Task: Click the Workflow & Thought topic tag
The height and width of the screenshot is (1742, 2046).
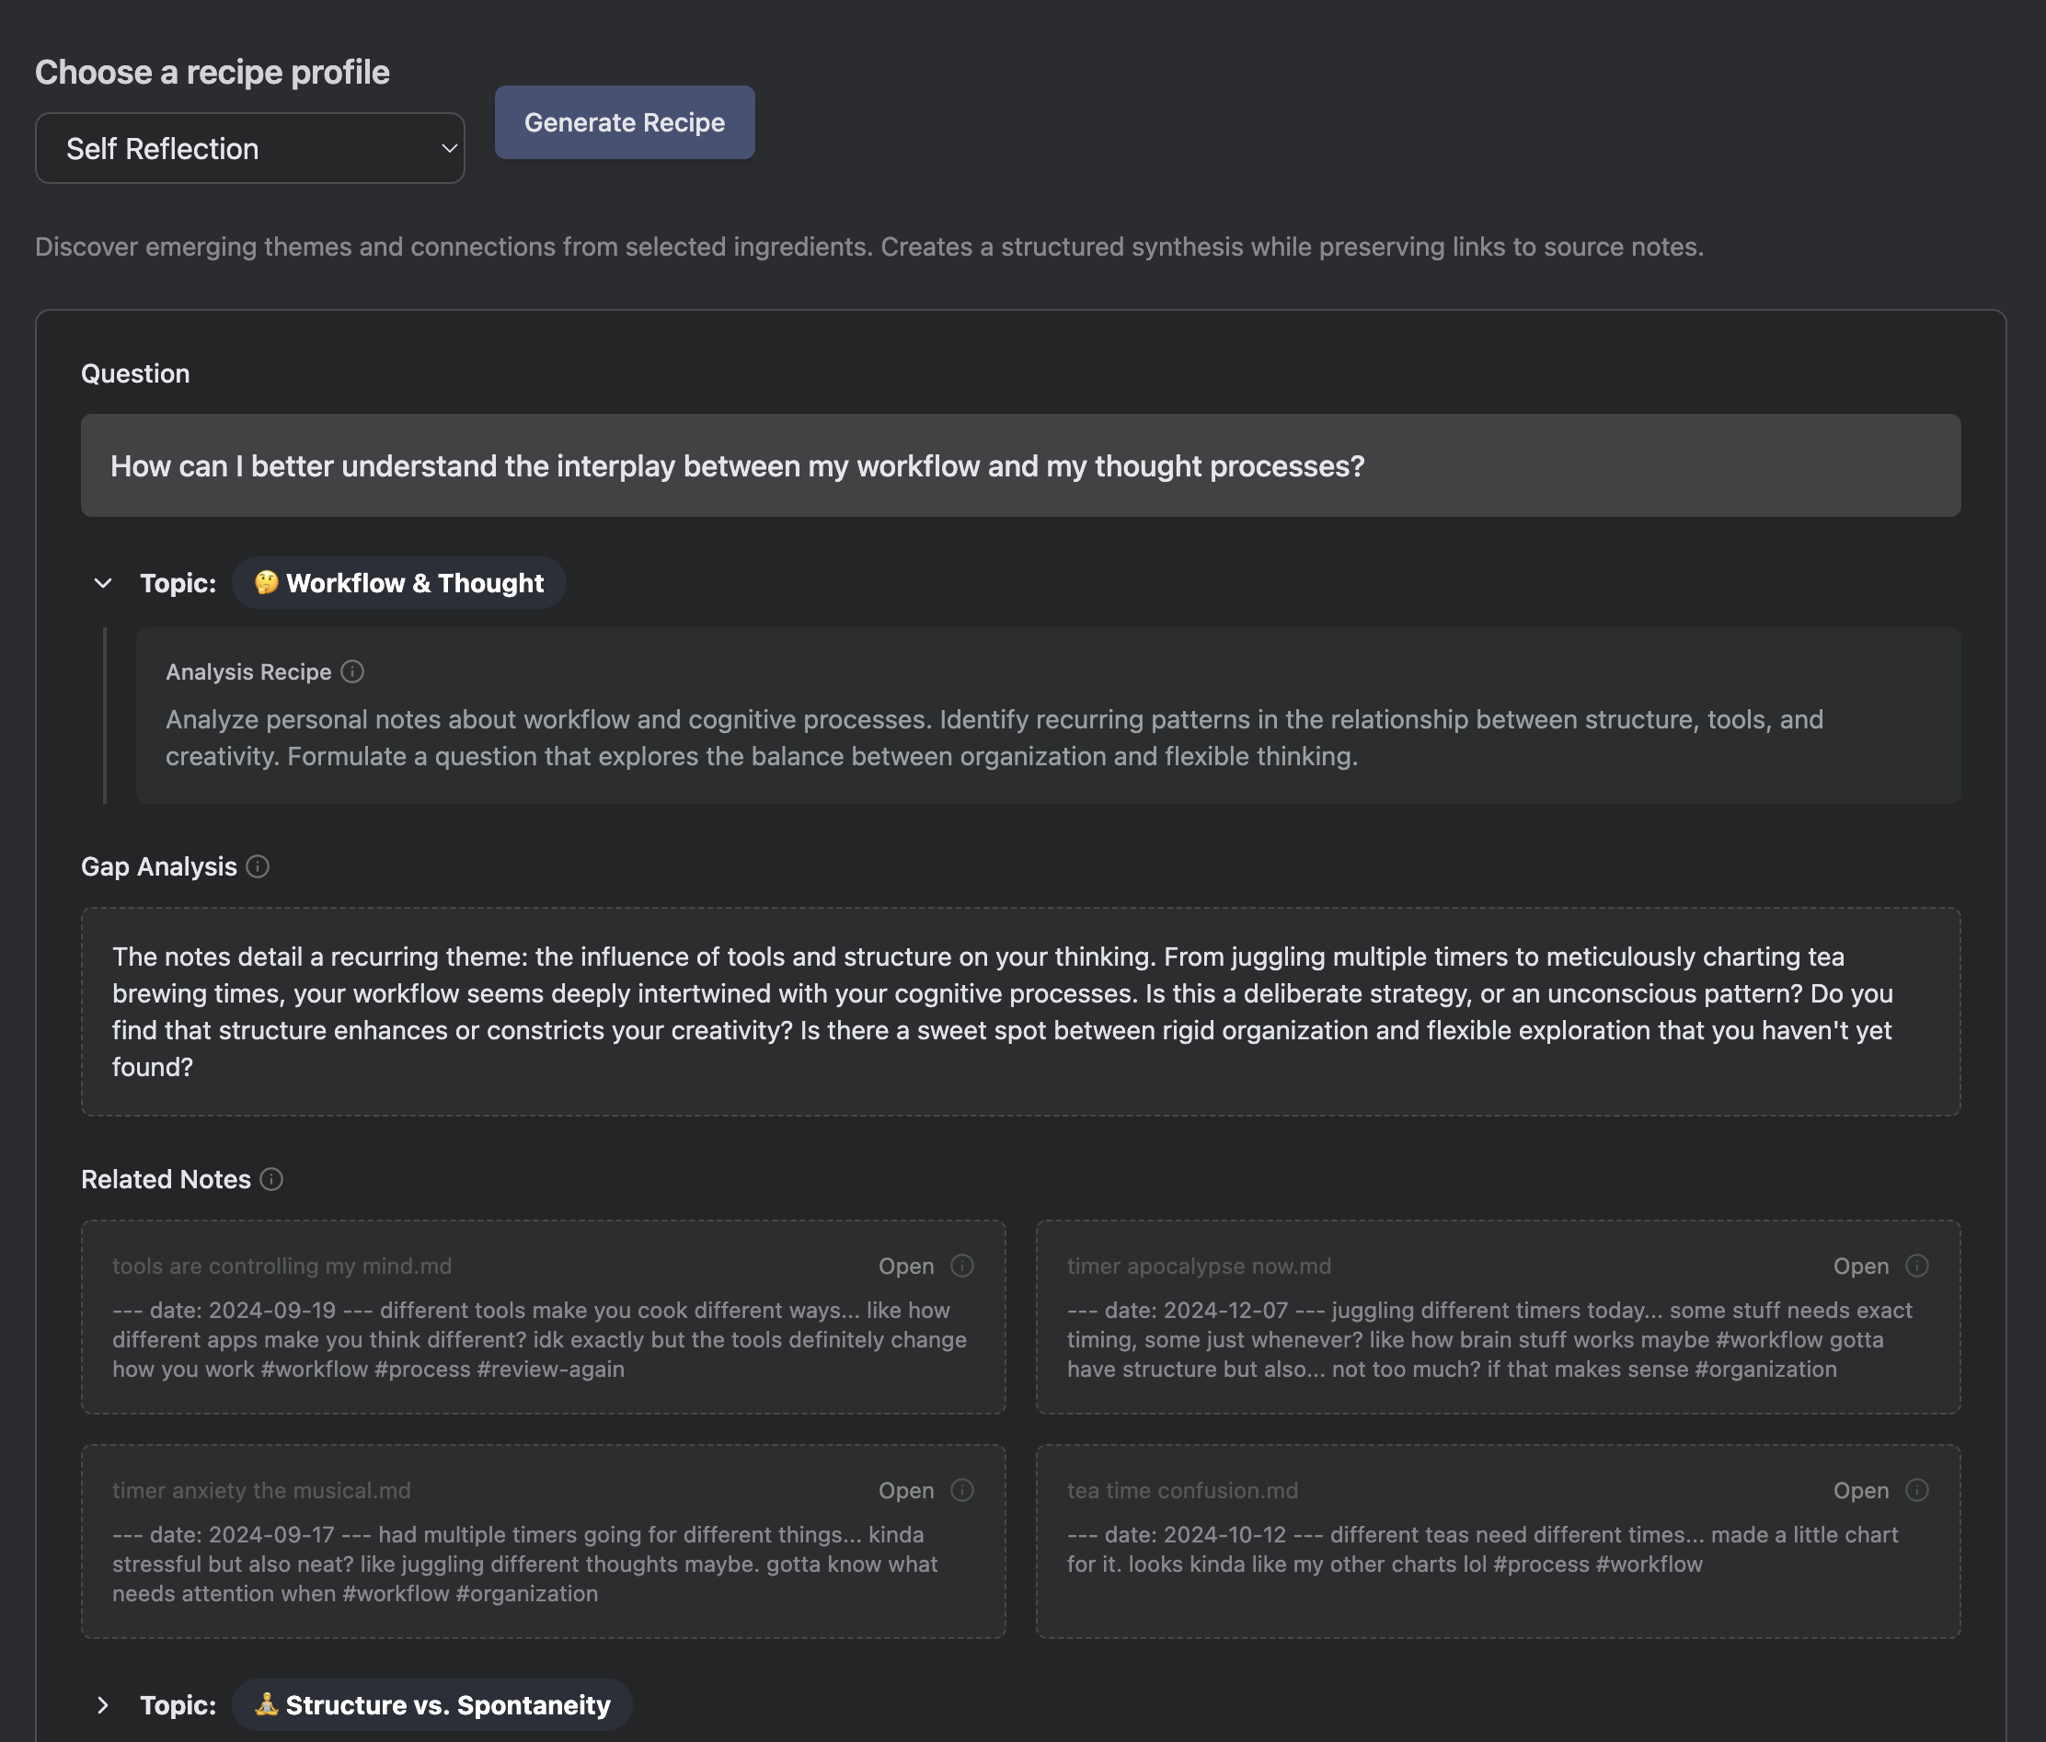Action: click(399, 583)
